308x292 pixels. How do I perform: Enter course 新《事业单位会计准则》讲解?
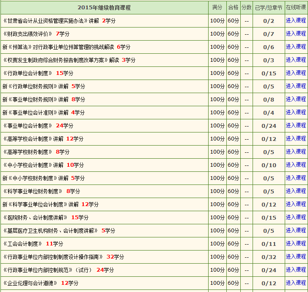point(296,112)
